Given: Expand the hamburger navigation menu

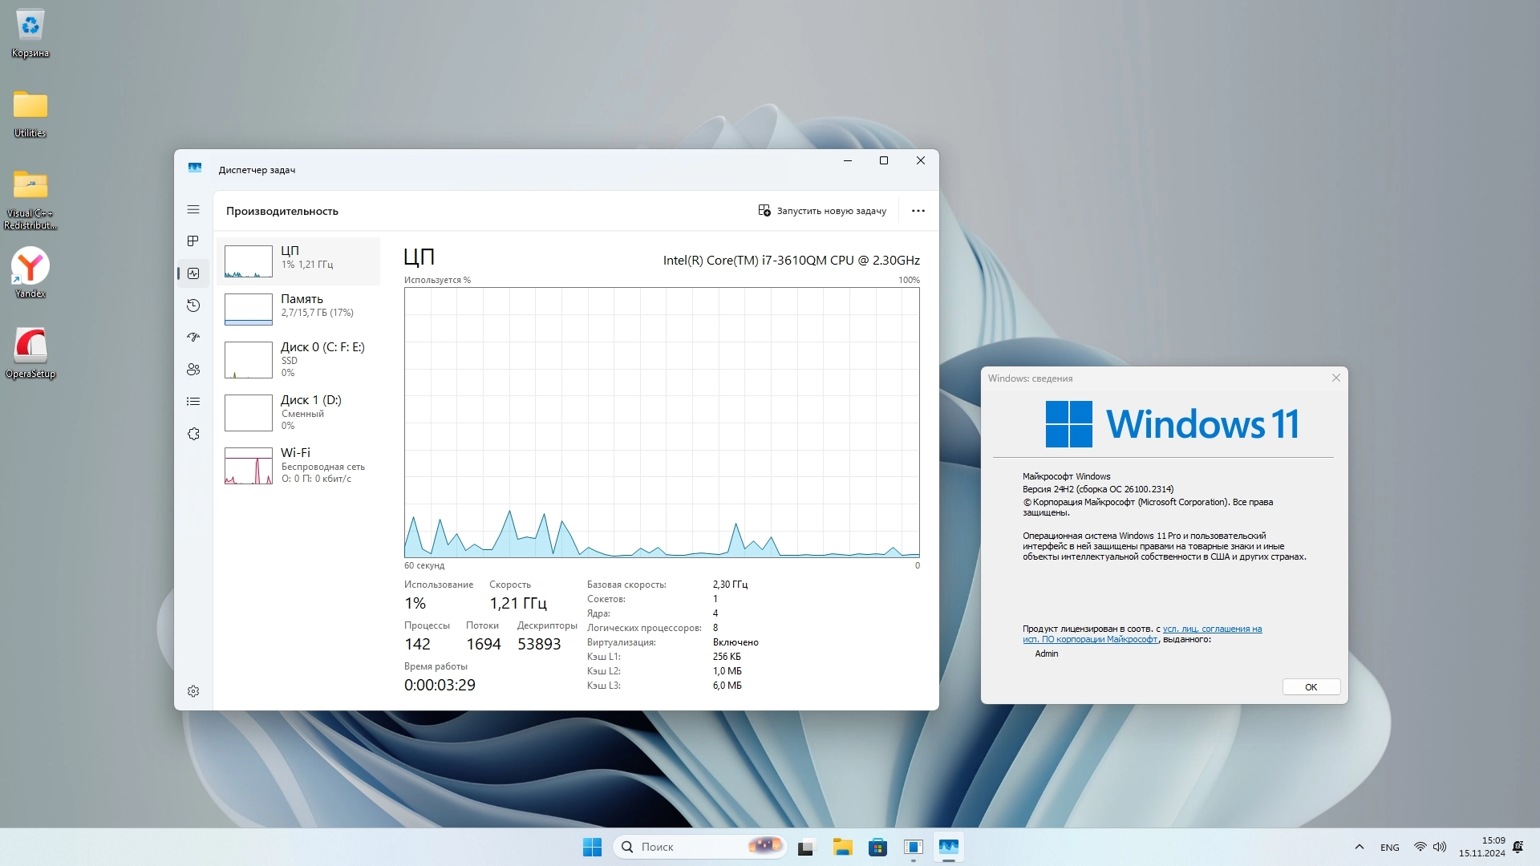Looking at the screenshot, I should [x=193, y=209].
